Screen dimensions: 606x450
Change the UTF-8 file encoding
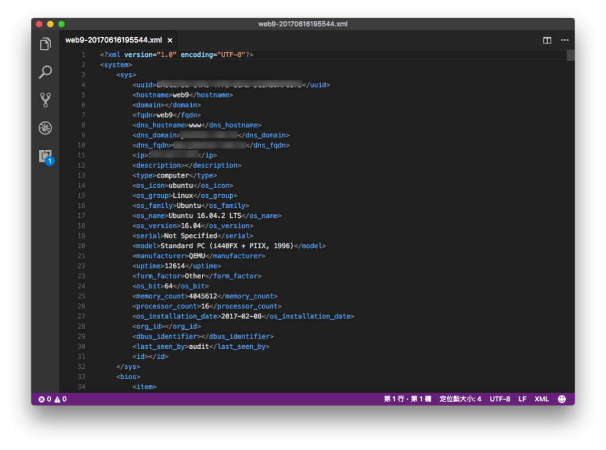tap(499, 399)
